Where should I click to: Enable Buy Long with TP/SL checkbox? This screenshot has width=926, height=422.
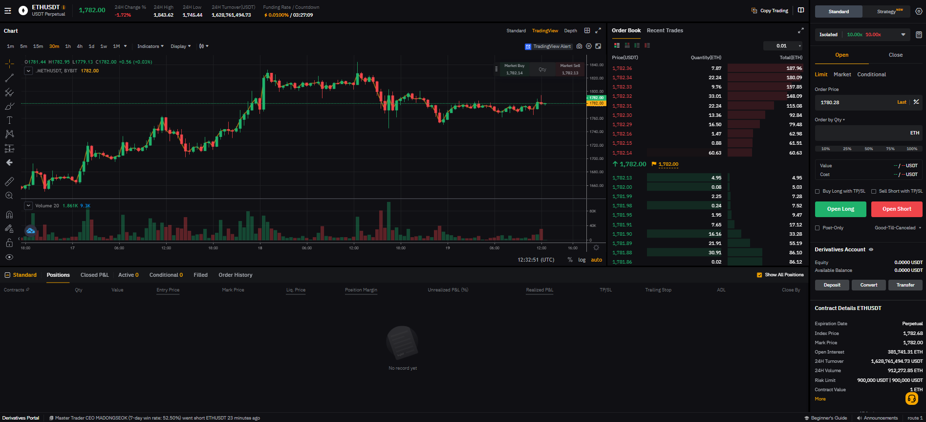coord(818,192)
